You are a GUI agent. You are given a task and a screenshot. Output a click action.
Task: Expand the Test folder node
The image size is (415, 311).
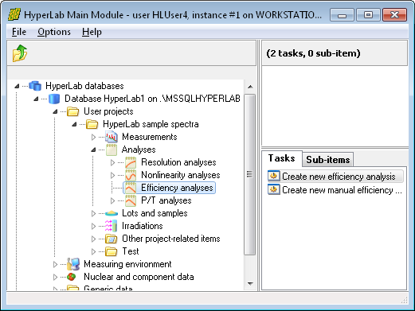(x=93, y=251)
